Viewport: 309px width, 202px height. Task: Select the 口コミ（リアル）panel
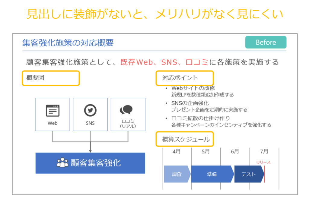128,114
